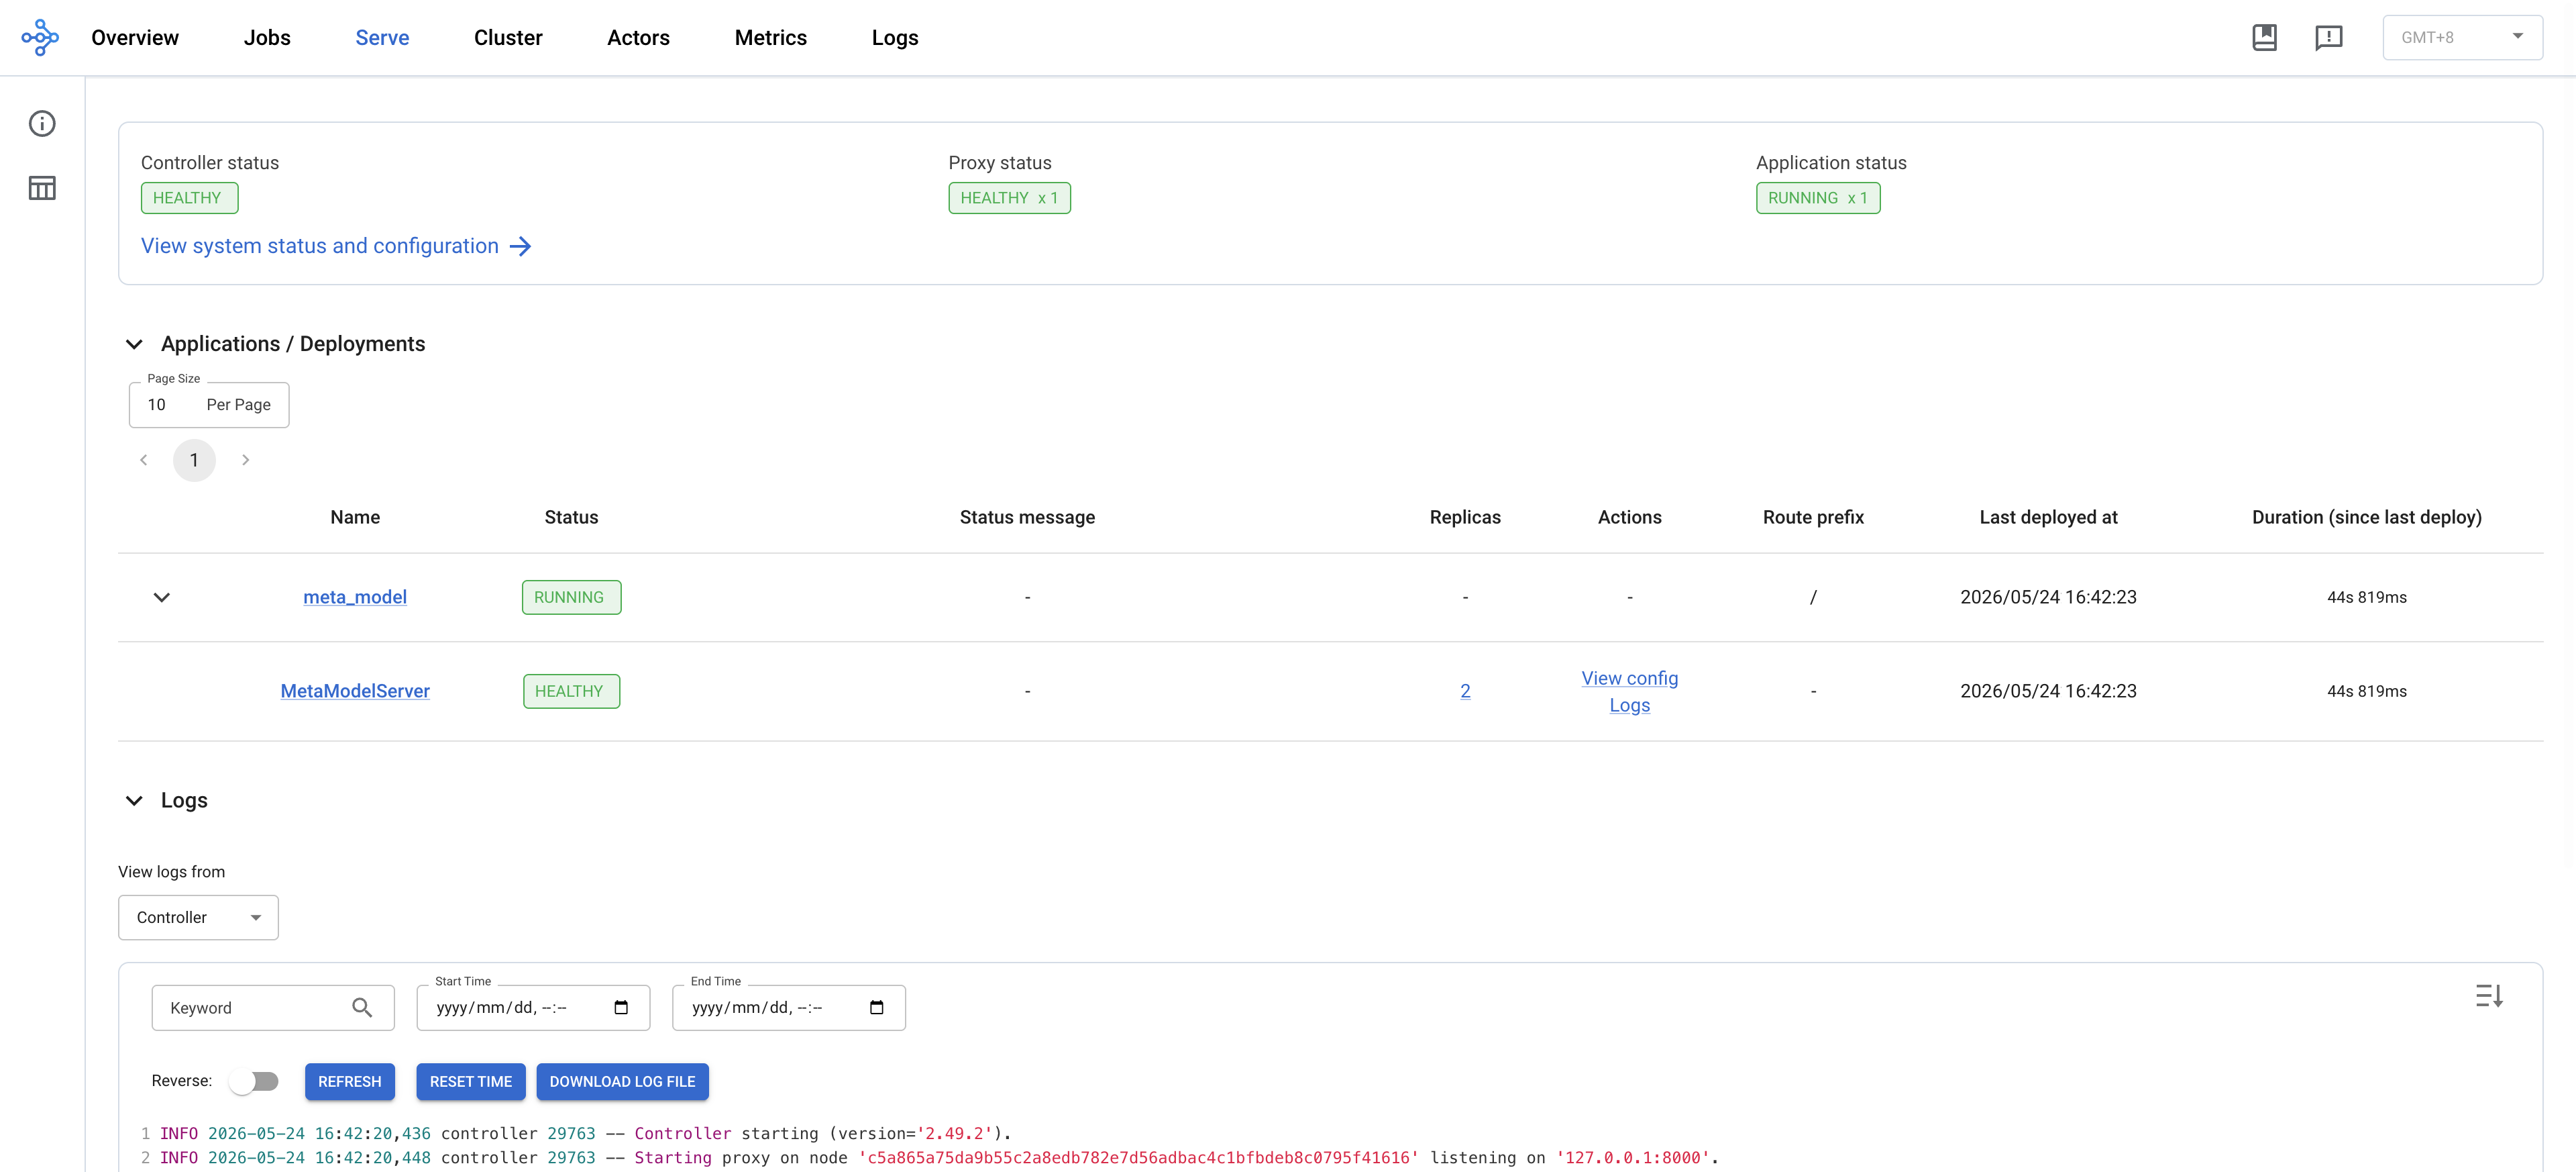The height and width of the screenshot is (1172, 2576).
Task: Switch to the Cluster tab
Action: pyautogui.click(x=508, y=38)
